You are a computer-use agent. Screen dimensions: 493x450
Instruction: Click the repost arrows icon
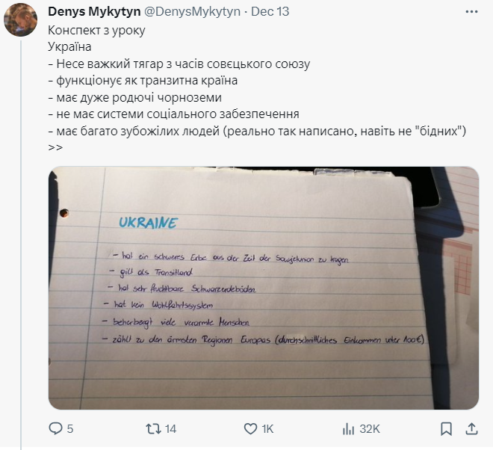153,429
